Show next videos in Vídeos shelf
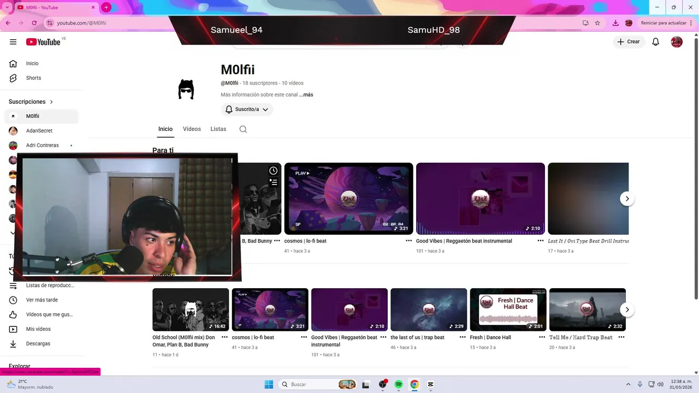699x393 pixels. click(627, 309)
